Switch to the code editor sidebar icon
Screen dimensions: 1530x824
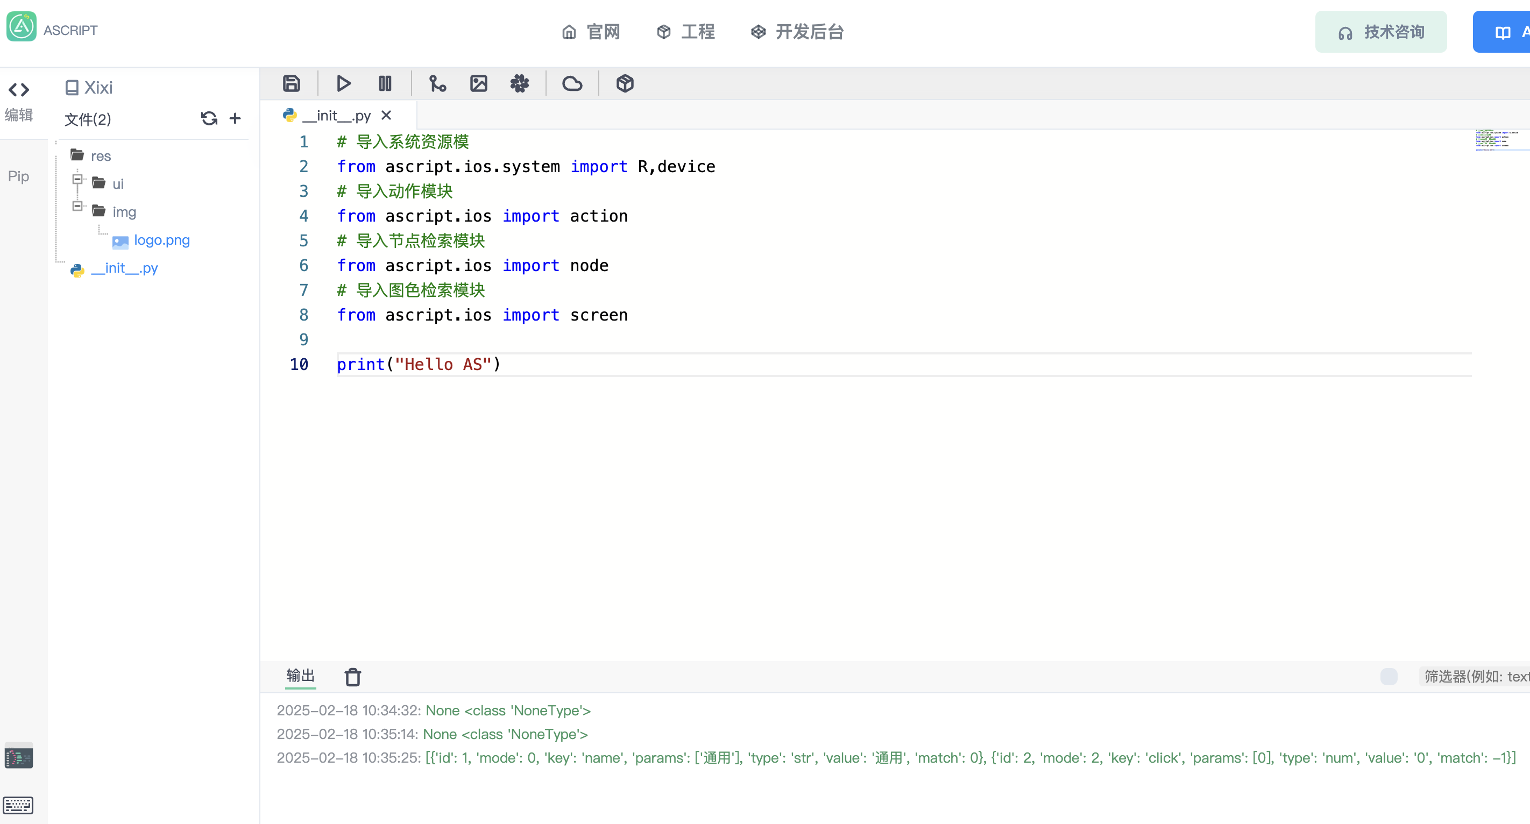point(18,90)
